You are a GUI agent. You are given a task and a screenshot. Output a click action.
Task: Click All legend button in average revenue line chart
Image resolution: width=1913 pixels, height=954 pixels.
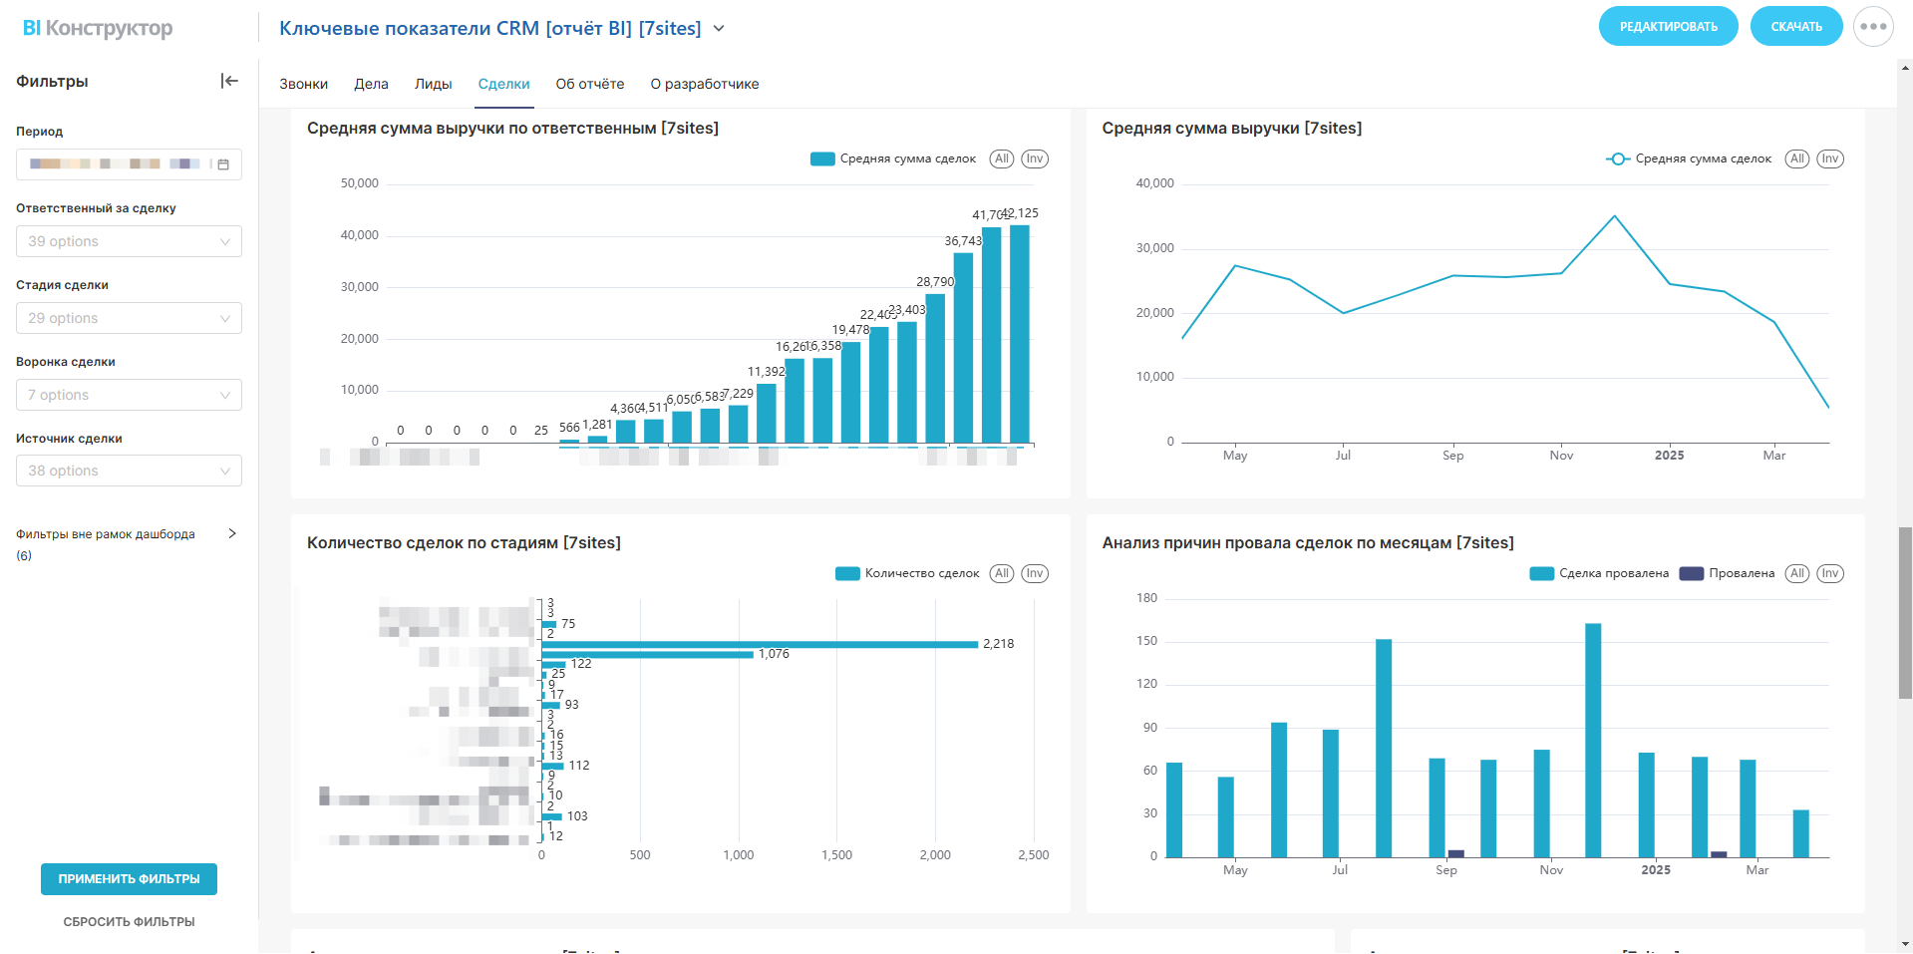(x=1796, y=159)
